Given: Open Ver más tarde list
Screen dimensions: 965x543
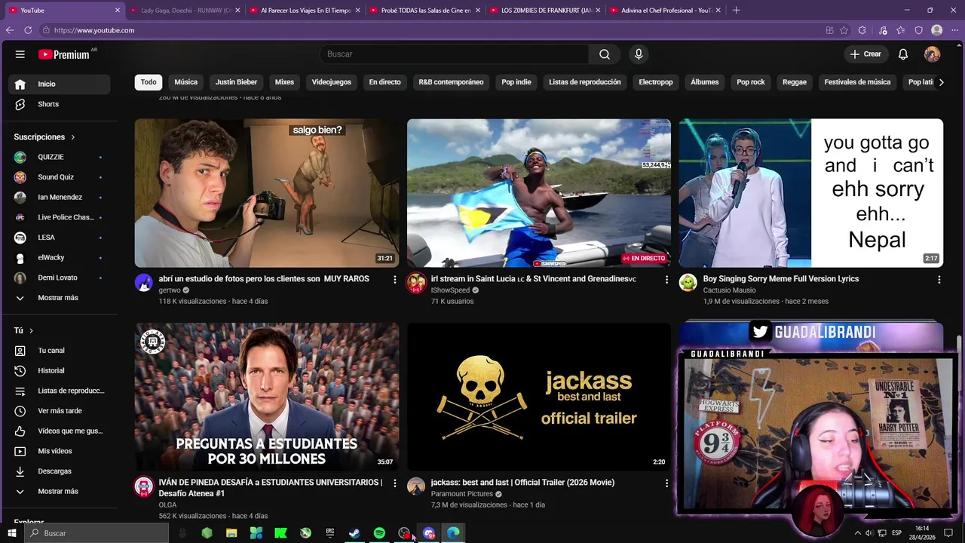Looking at the screenshot, I should pos(59,411).
